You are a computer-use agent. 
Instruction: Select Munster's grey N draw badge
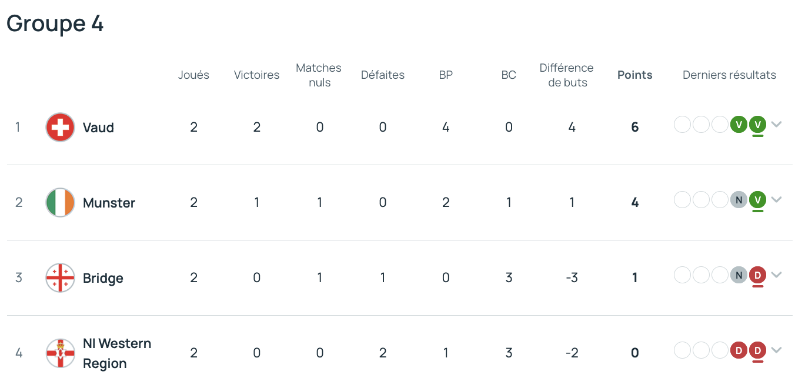(x=739, y=200)
